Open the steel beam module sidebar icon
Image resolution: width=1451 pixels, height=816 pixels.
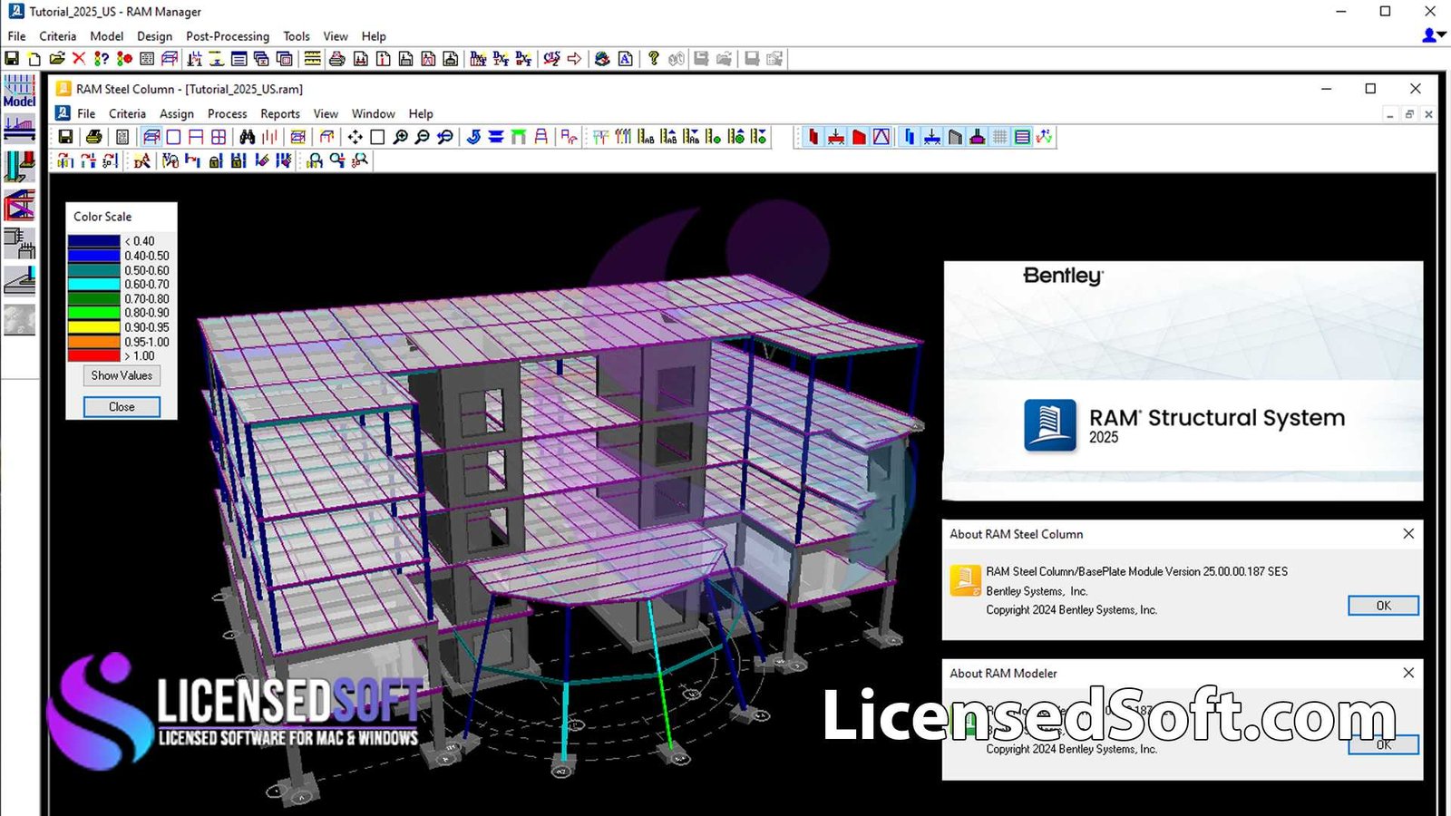pos(20,130)
